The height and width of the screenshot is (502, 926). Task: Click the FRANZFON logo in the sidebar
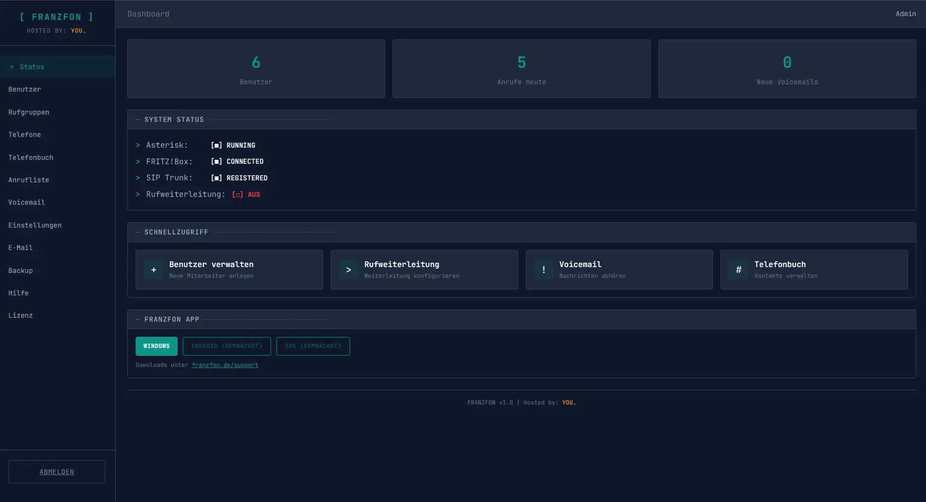point(57,17)
